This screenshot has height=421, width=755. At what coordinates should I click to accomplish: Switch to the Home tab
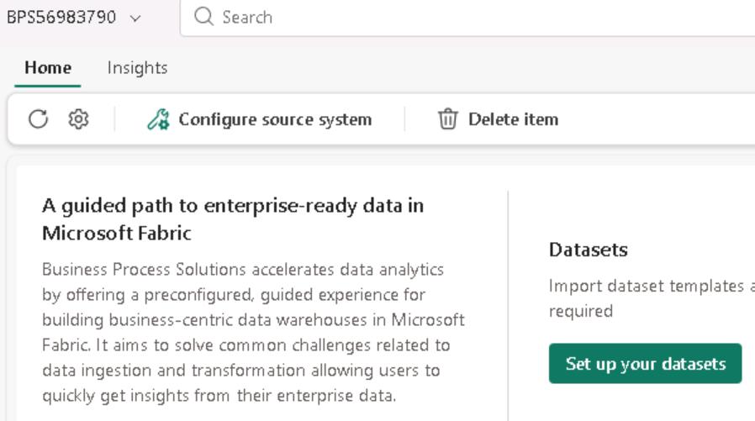pyautogui.click(x=48, y=68)
